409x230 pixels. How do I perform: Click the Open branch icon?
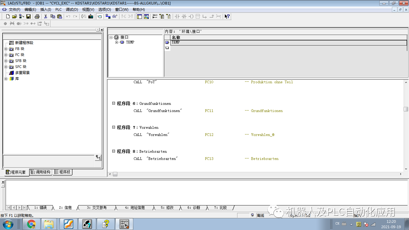205,16
